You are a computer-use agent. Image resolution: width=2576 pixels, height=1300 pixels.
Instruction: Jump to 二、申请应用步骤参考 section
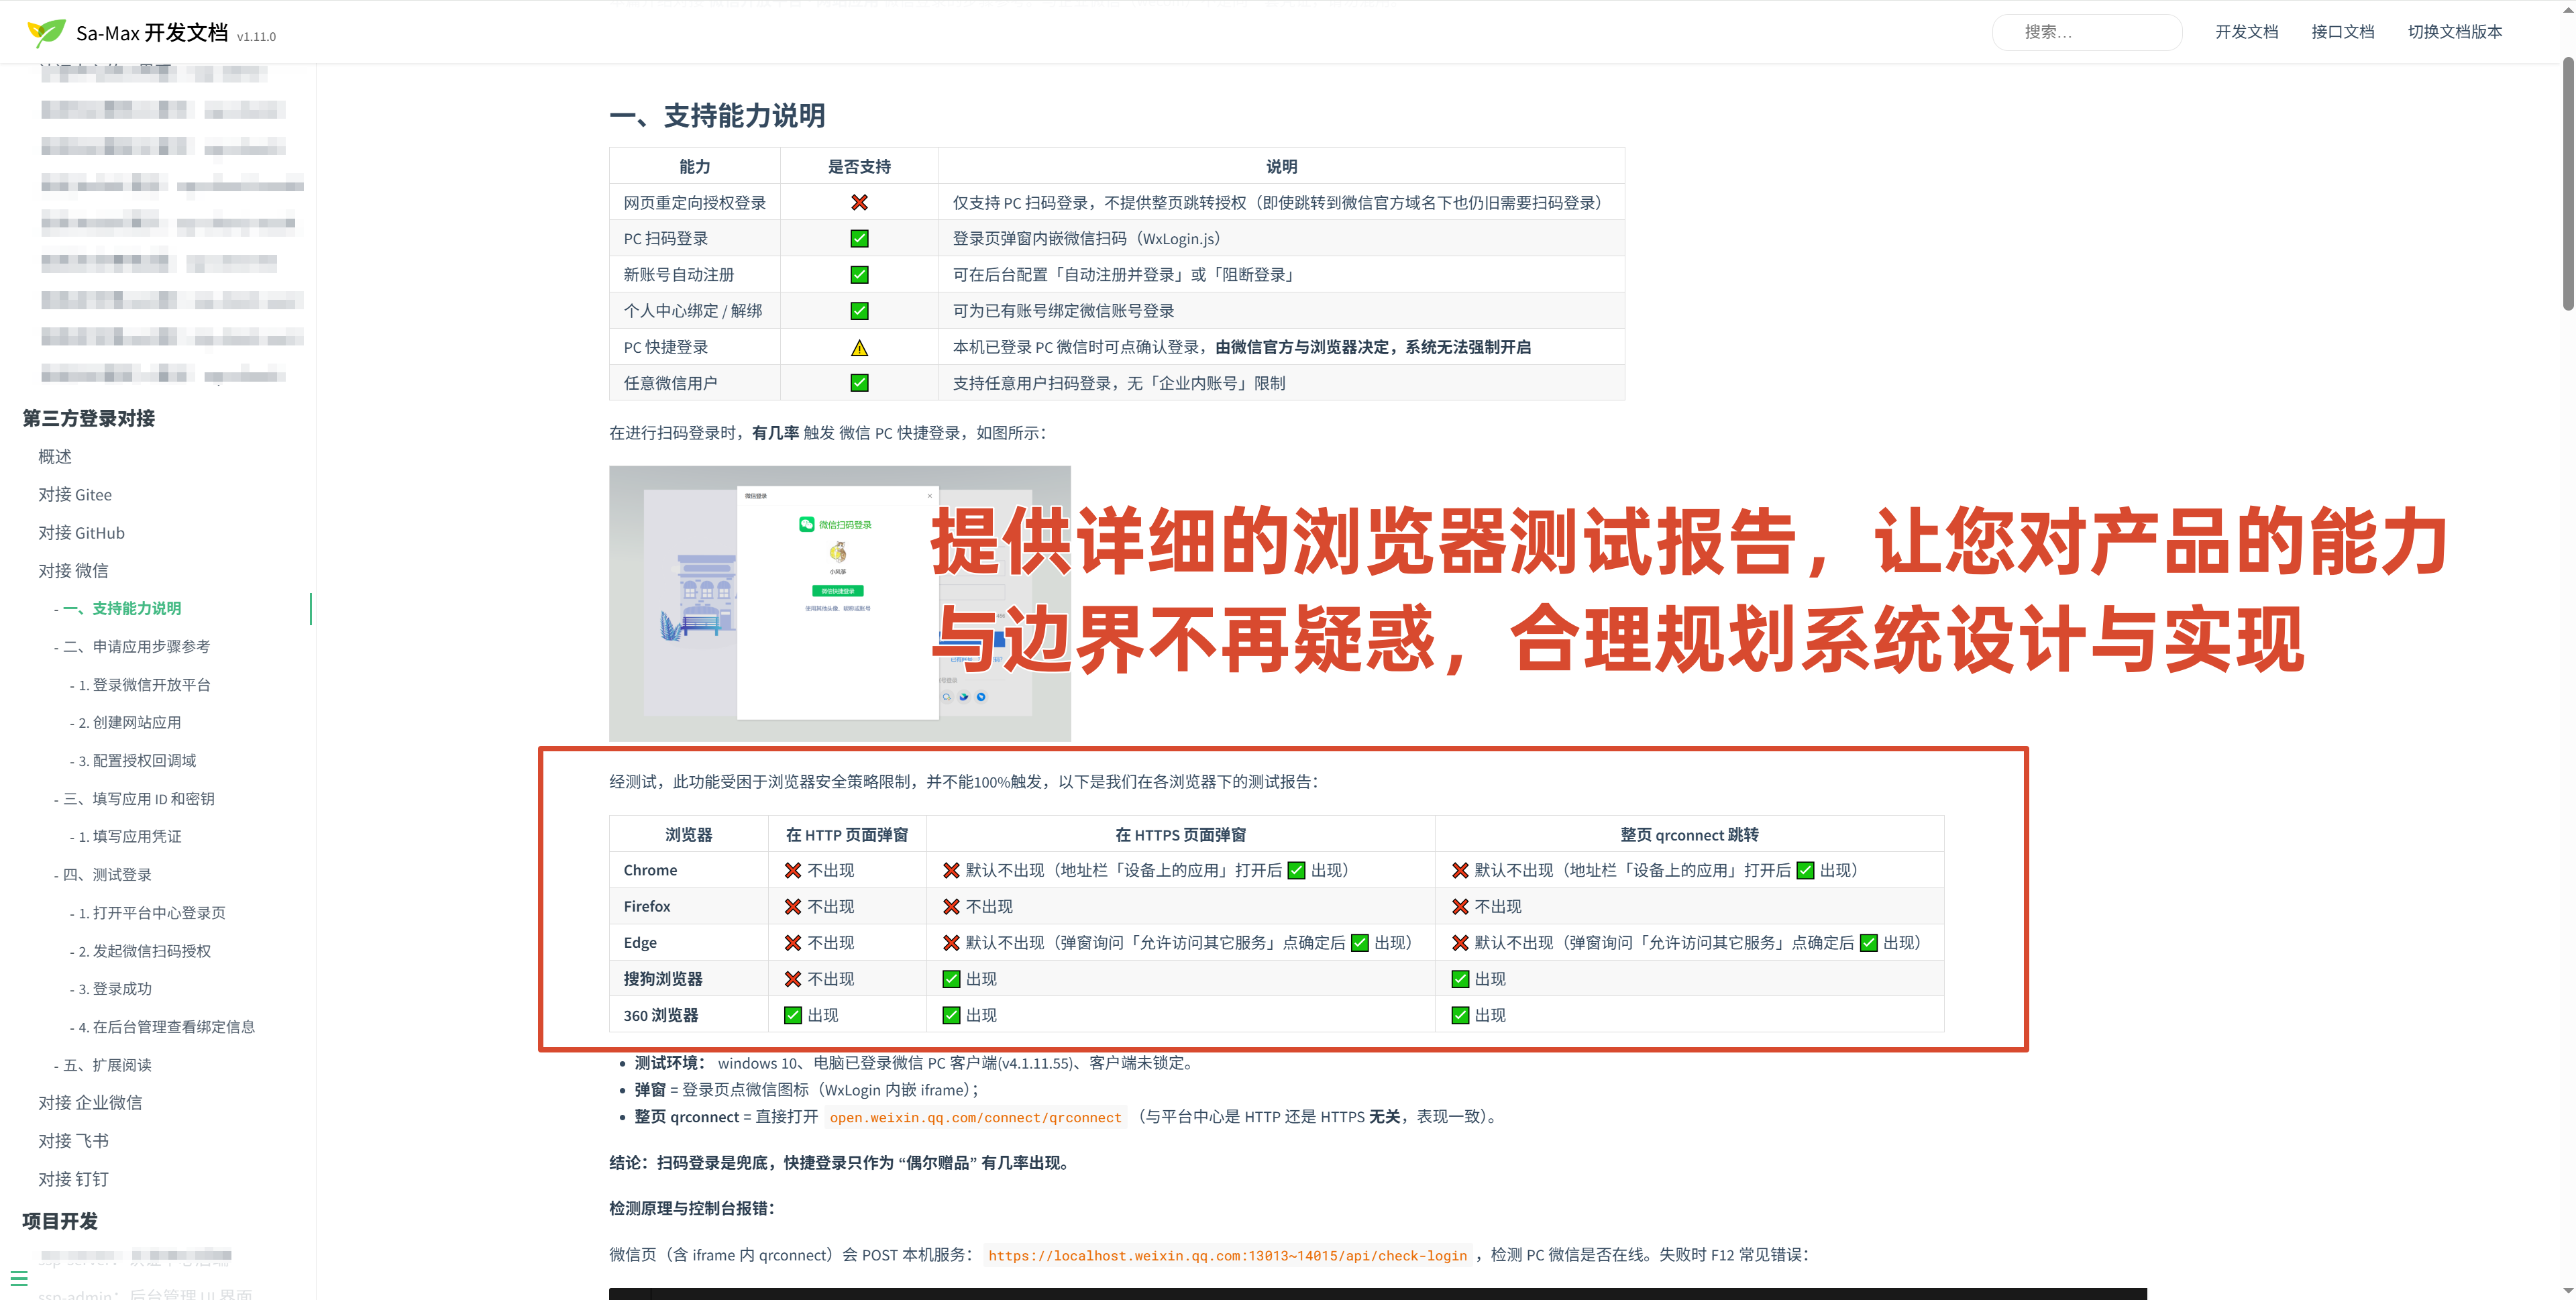pyautogui.click(x=136, y=646)
